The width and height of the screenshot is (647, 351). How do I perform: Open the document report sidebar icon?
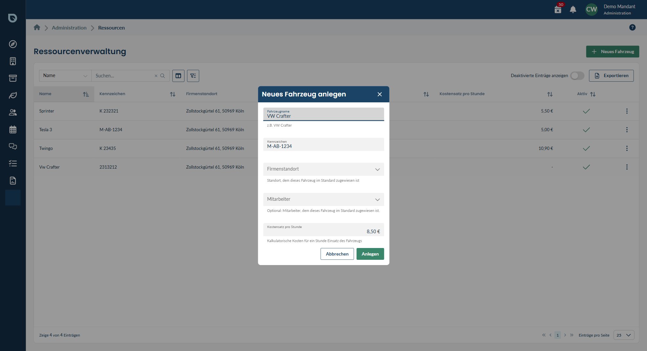pyautogui.click(x=13, y=180)
